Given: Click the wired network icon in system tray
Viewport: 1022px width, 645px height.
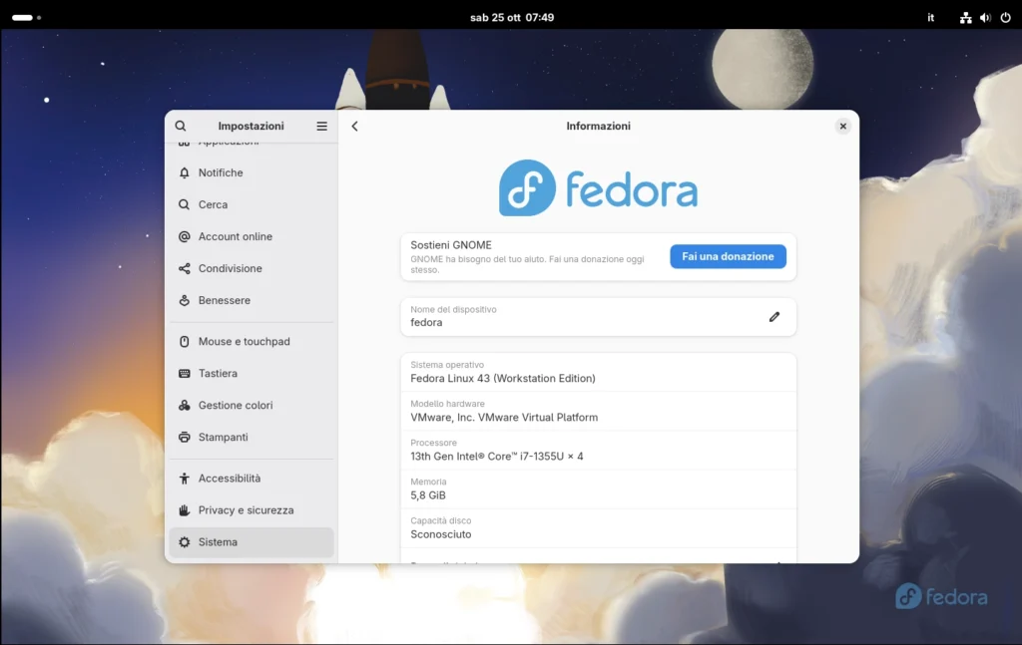Looking at the screenshot, I should point(965,17).
